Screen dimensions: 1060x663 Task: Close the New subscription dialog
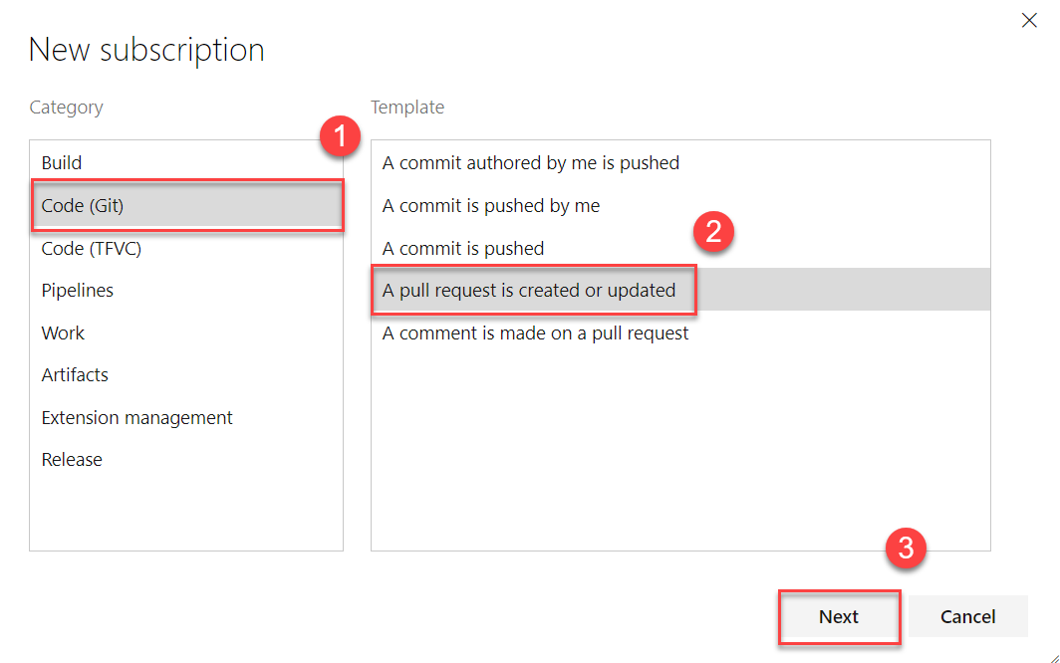pos(1029,20)
